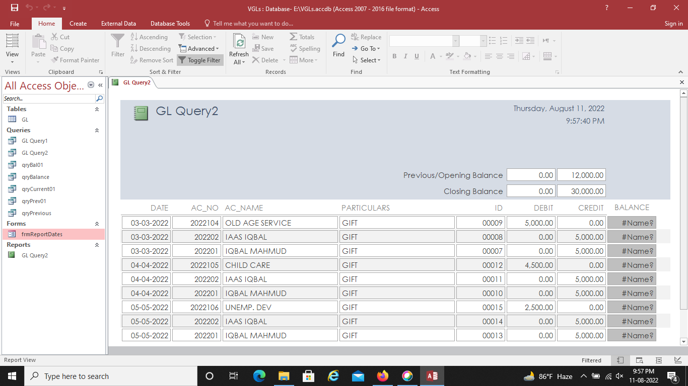This screenshot has width=688, height=386.
Task: Toggle Filter off in Sort & Filter
Action: (200, 60)
